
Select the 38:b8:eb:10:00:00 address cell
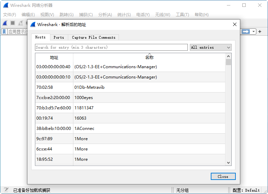tap(54, 129)
